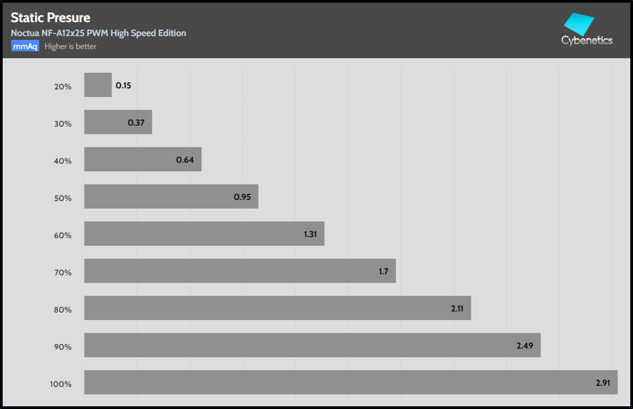Click the 90% bar showing 2.49

(x=312, y=345)
